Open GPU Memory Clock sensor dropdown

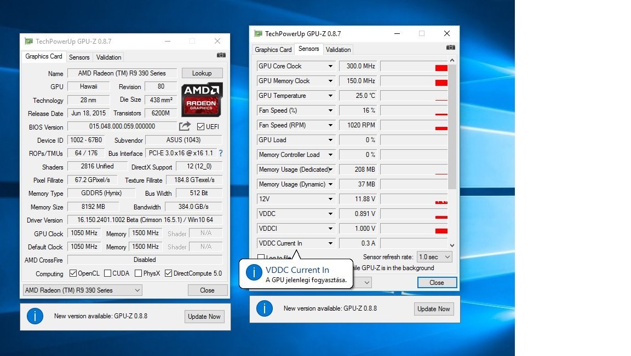coord(330,81)
